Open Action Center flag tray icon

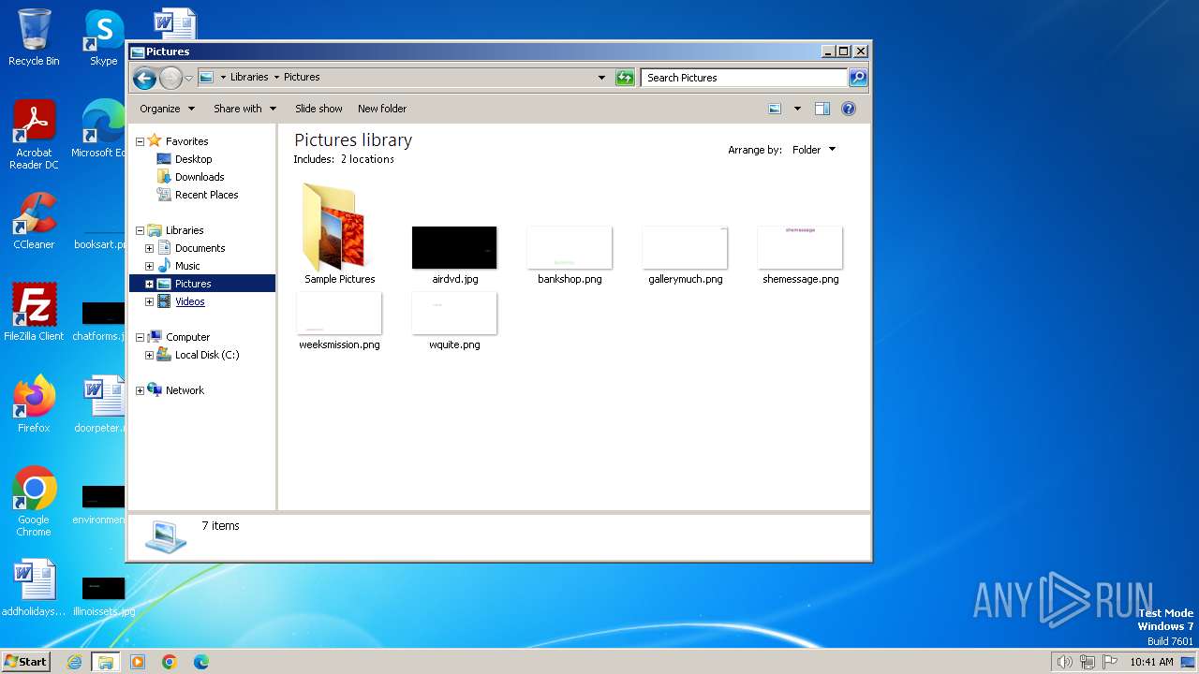1110,662
